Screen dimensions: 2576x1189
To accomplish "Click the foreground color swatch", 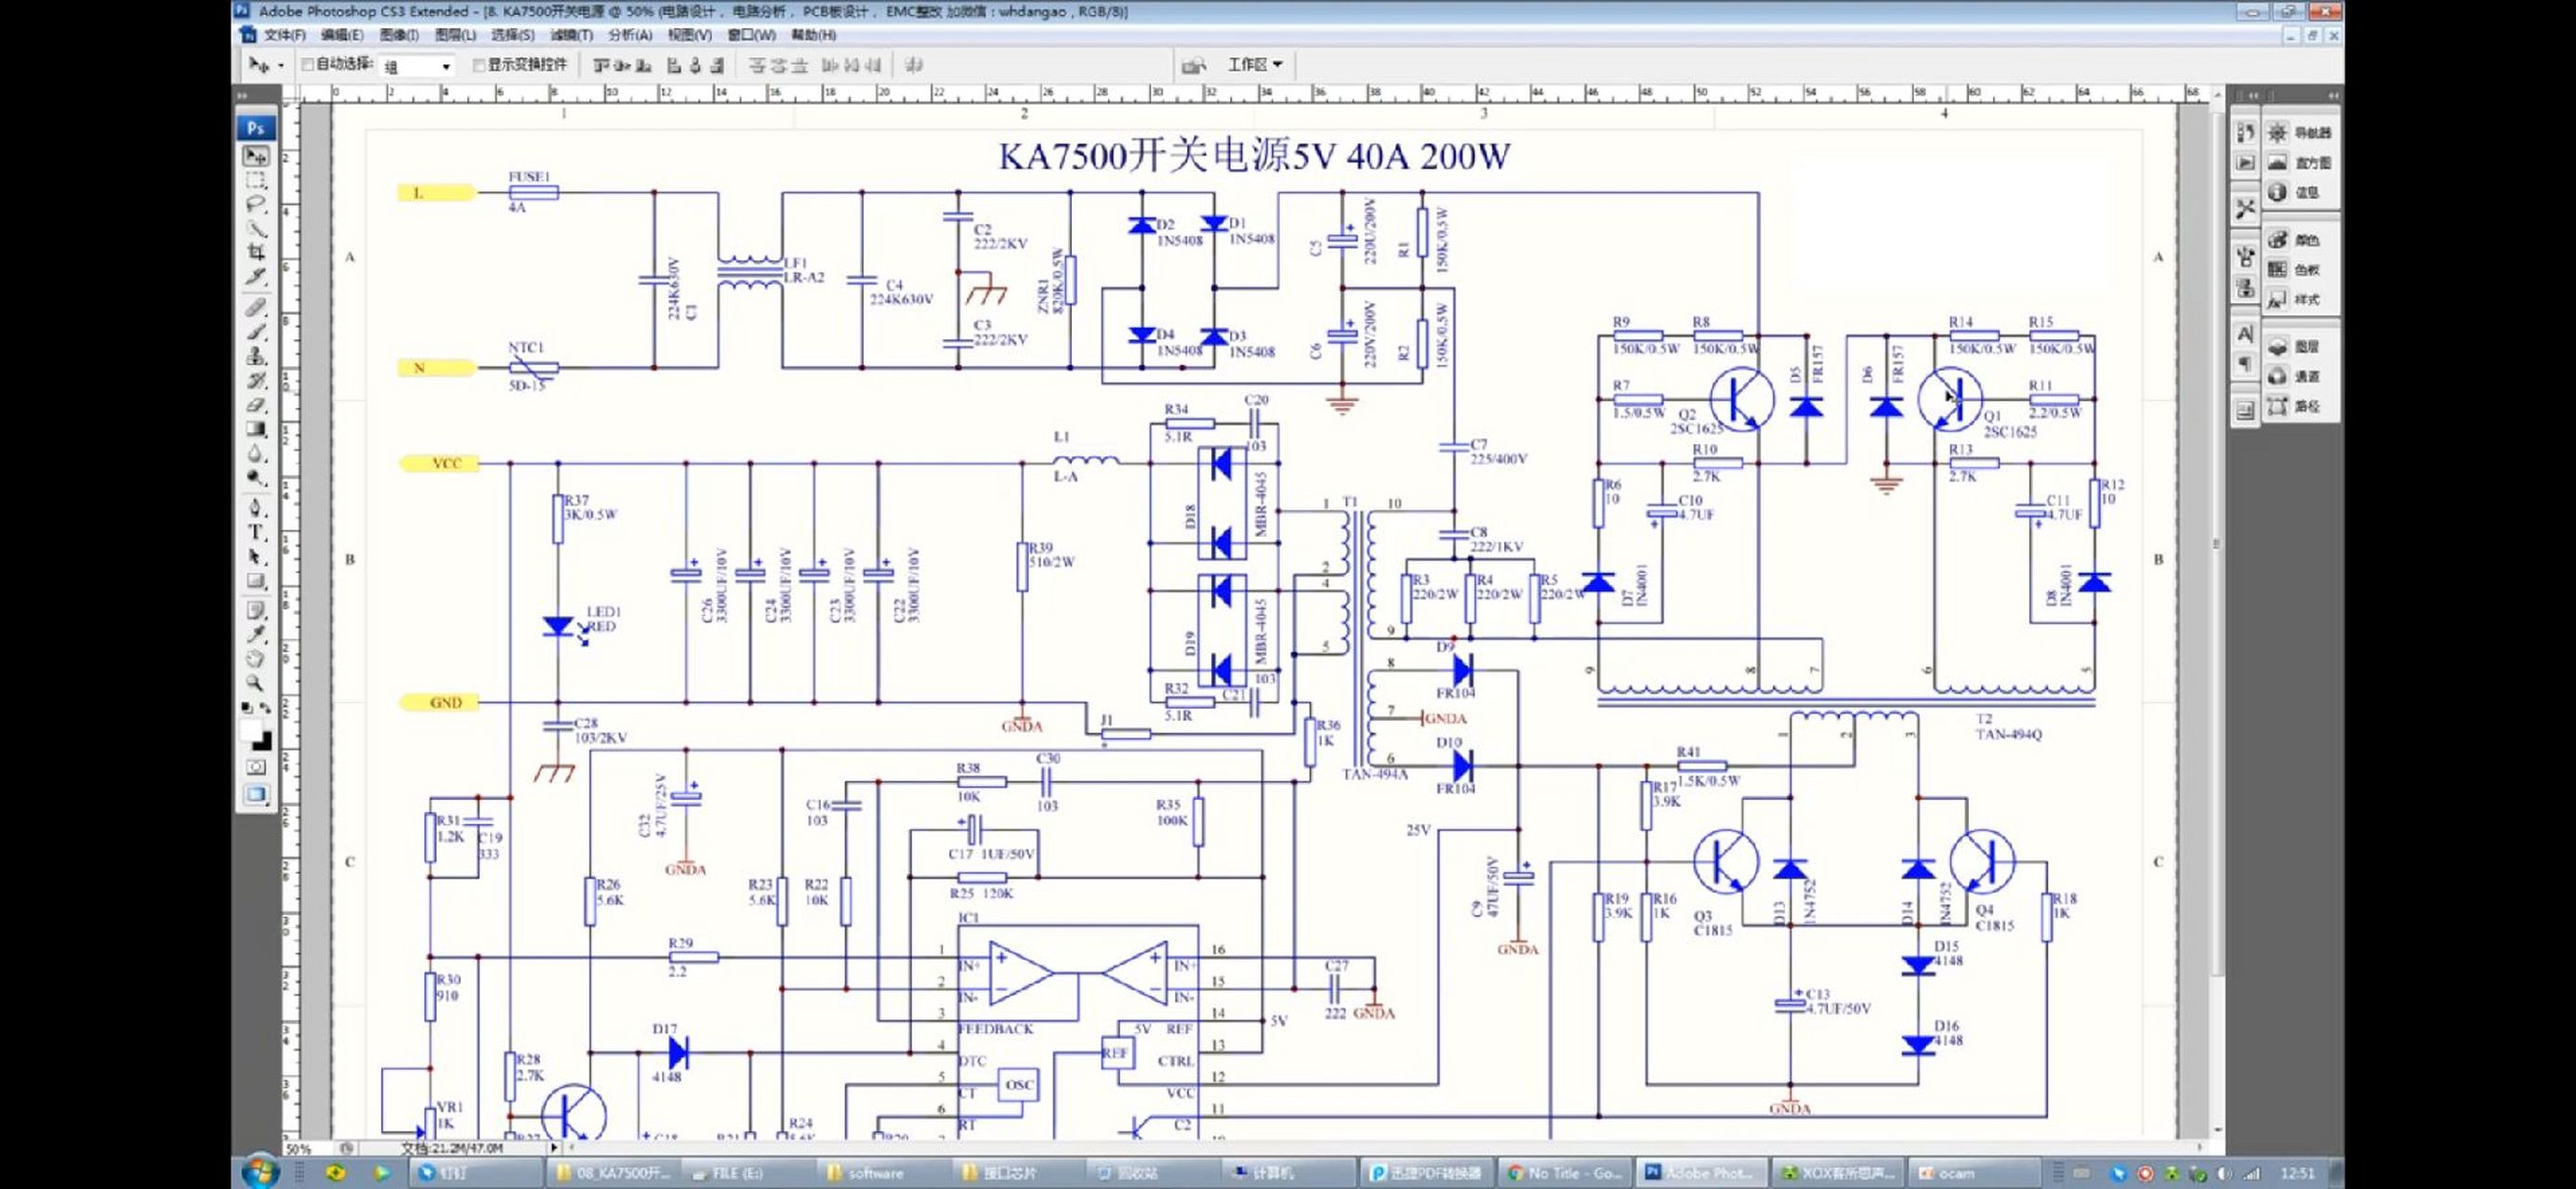I will 250,730.
